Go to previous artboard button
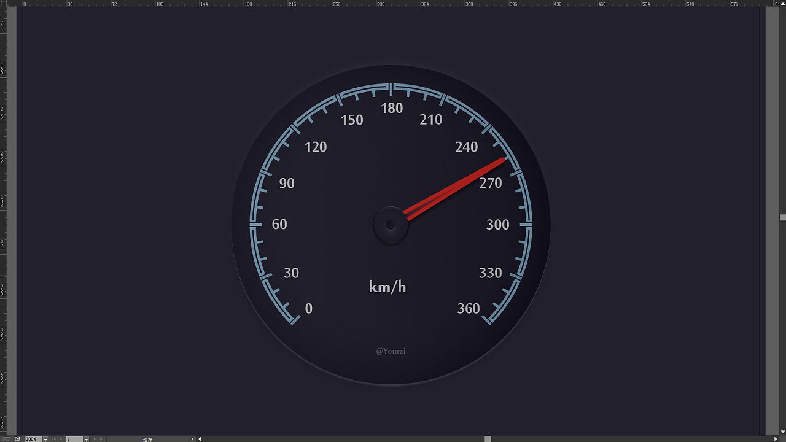786x442 pixels. pyautogui.click(x=61, y=439)
